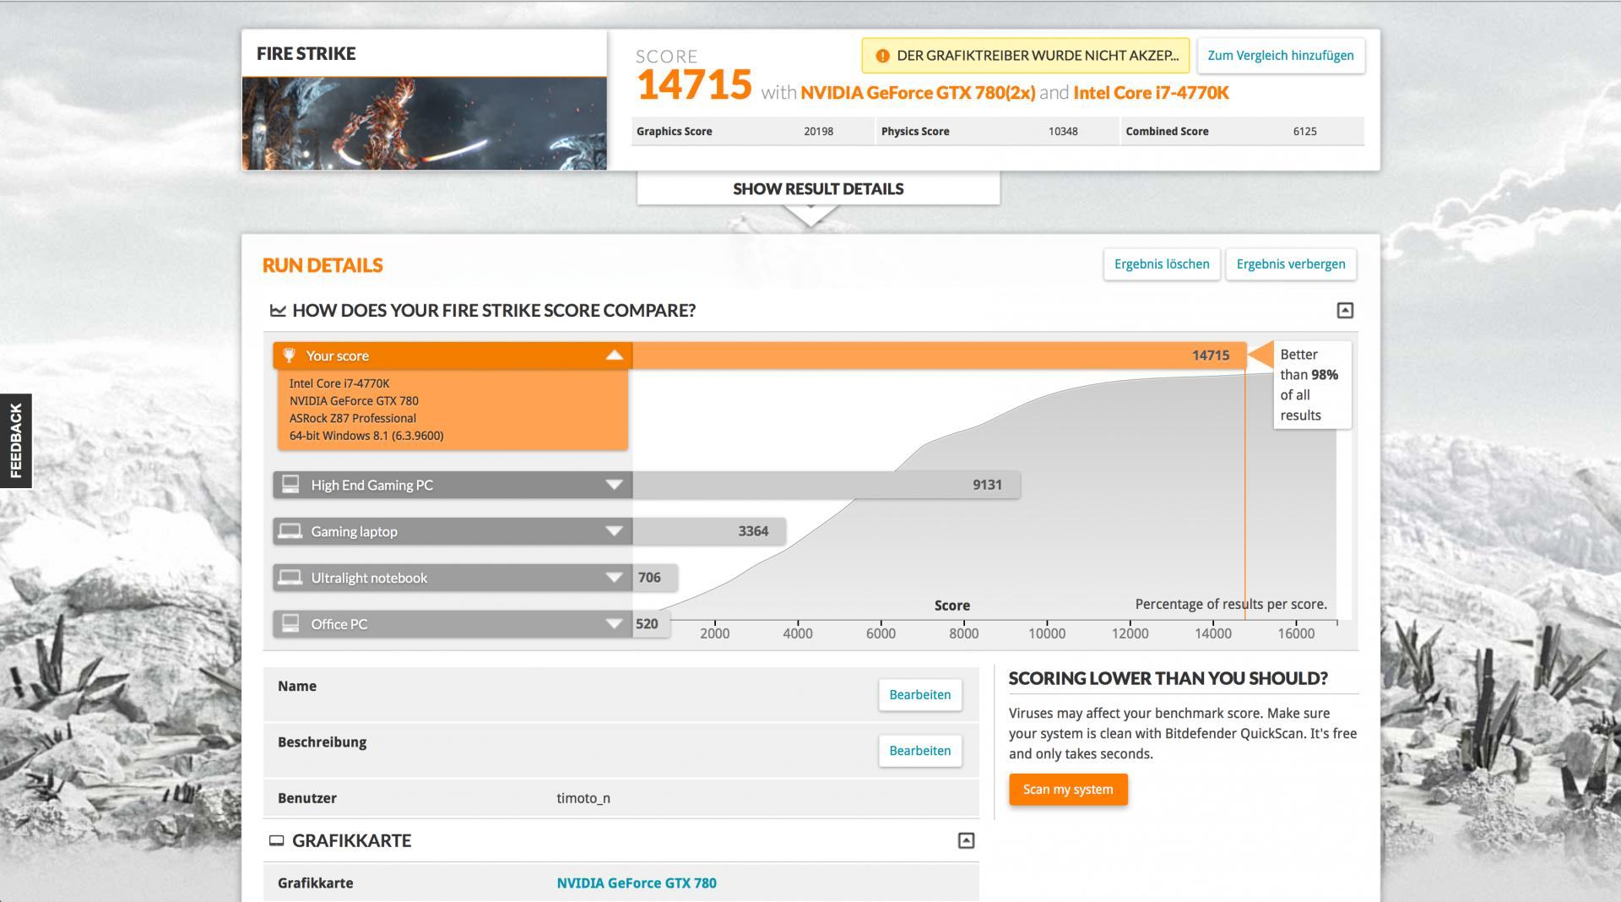1621x902 pixels.
Task: Click the user name timoto_n
Action: 583,798
